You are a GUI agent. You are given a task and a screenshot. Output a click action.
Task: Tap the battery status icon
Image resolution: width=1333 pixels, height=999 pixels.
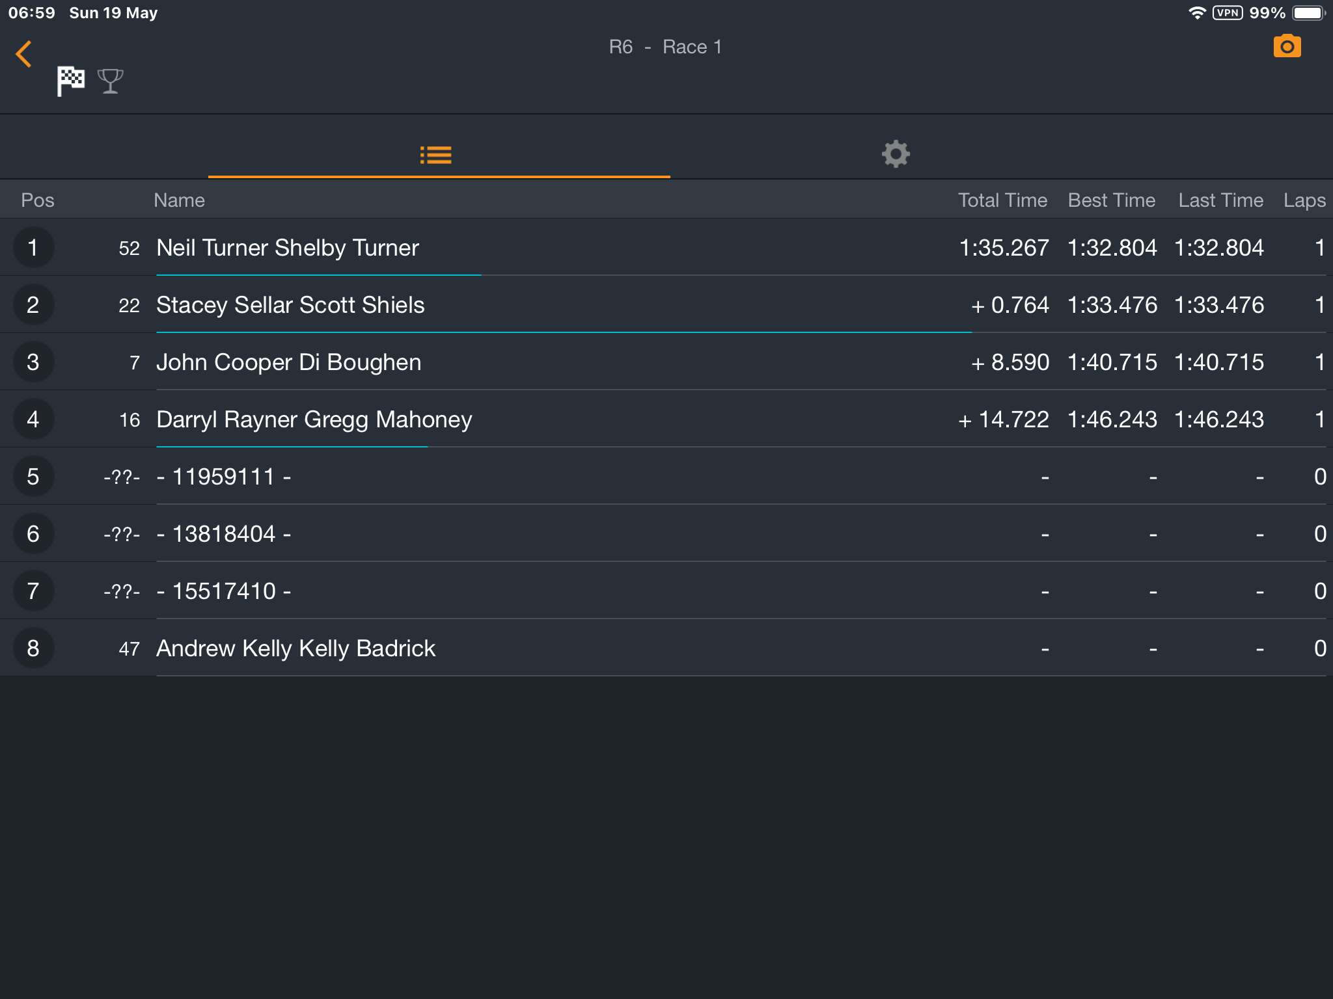1308,13
